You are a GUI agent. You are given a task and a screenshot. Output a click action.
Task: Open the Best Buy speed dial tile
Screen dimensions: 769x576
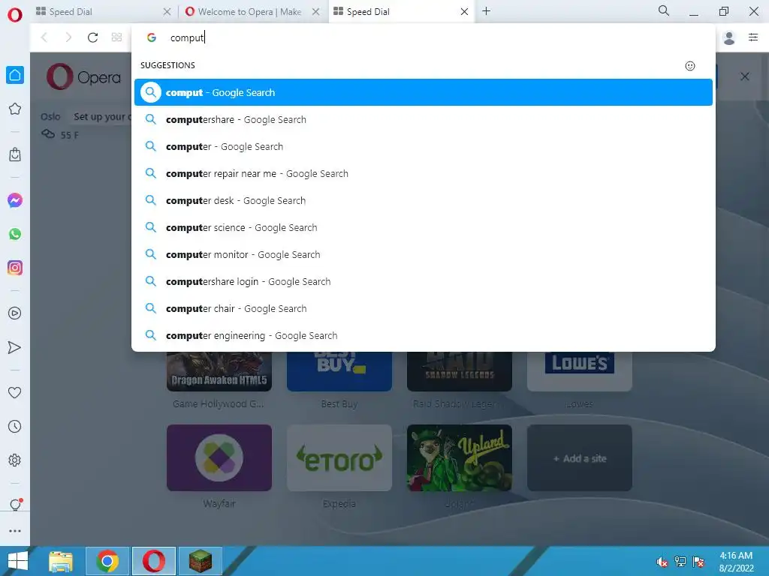coord(339,371)
